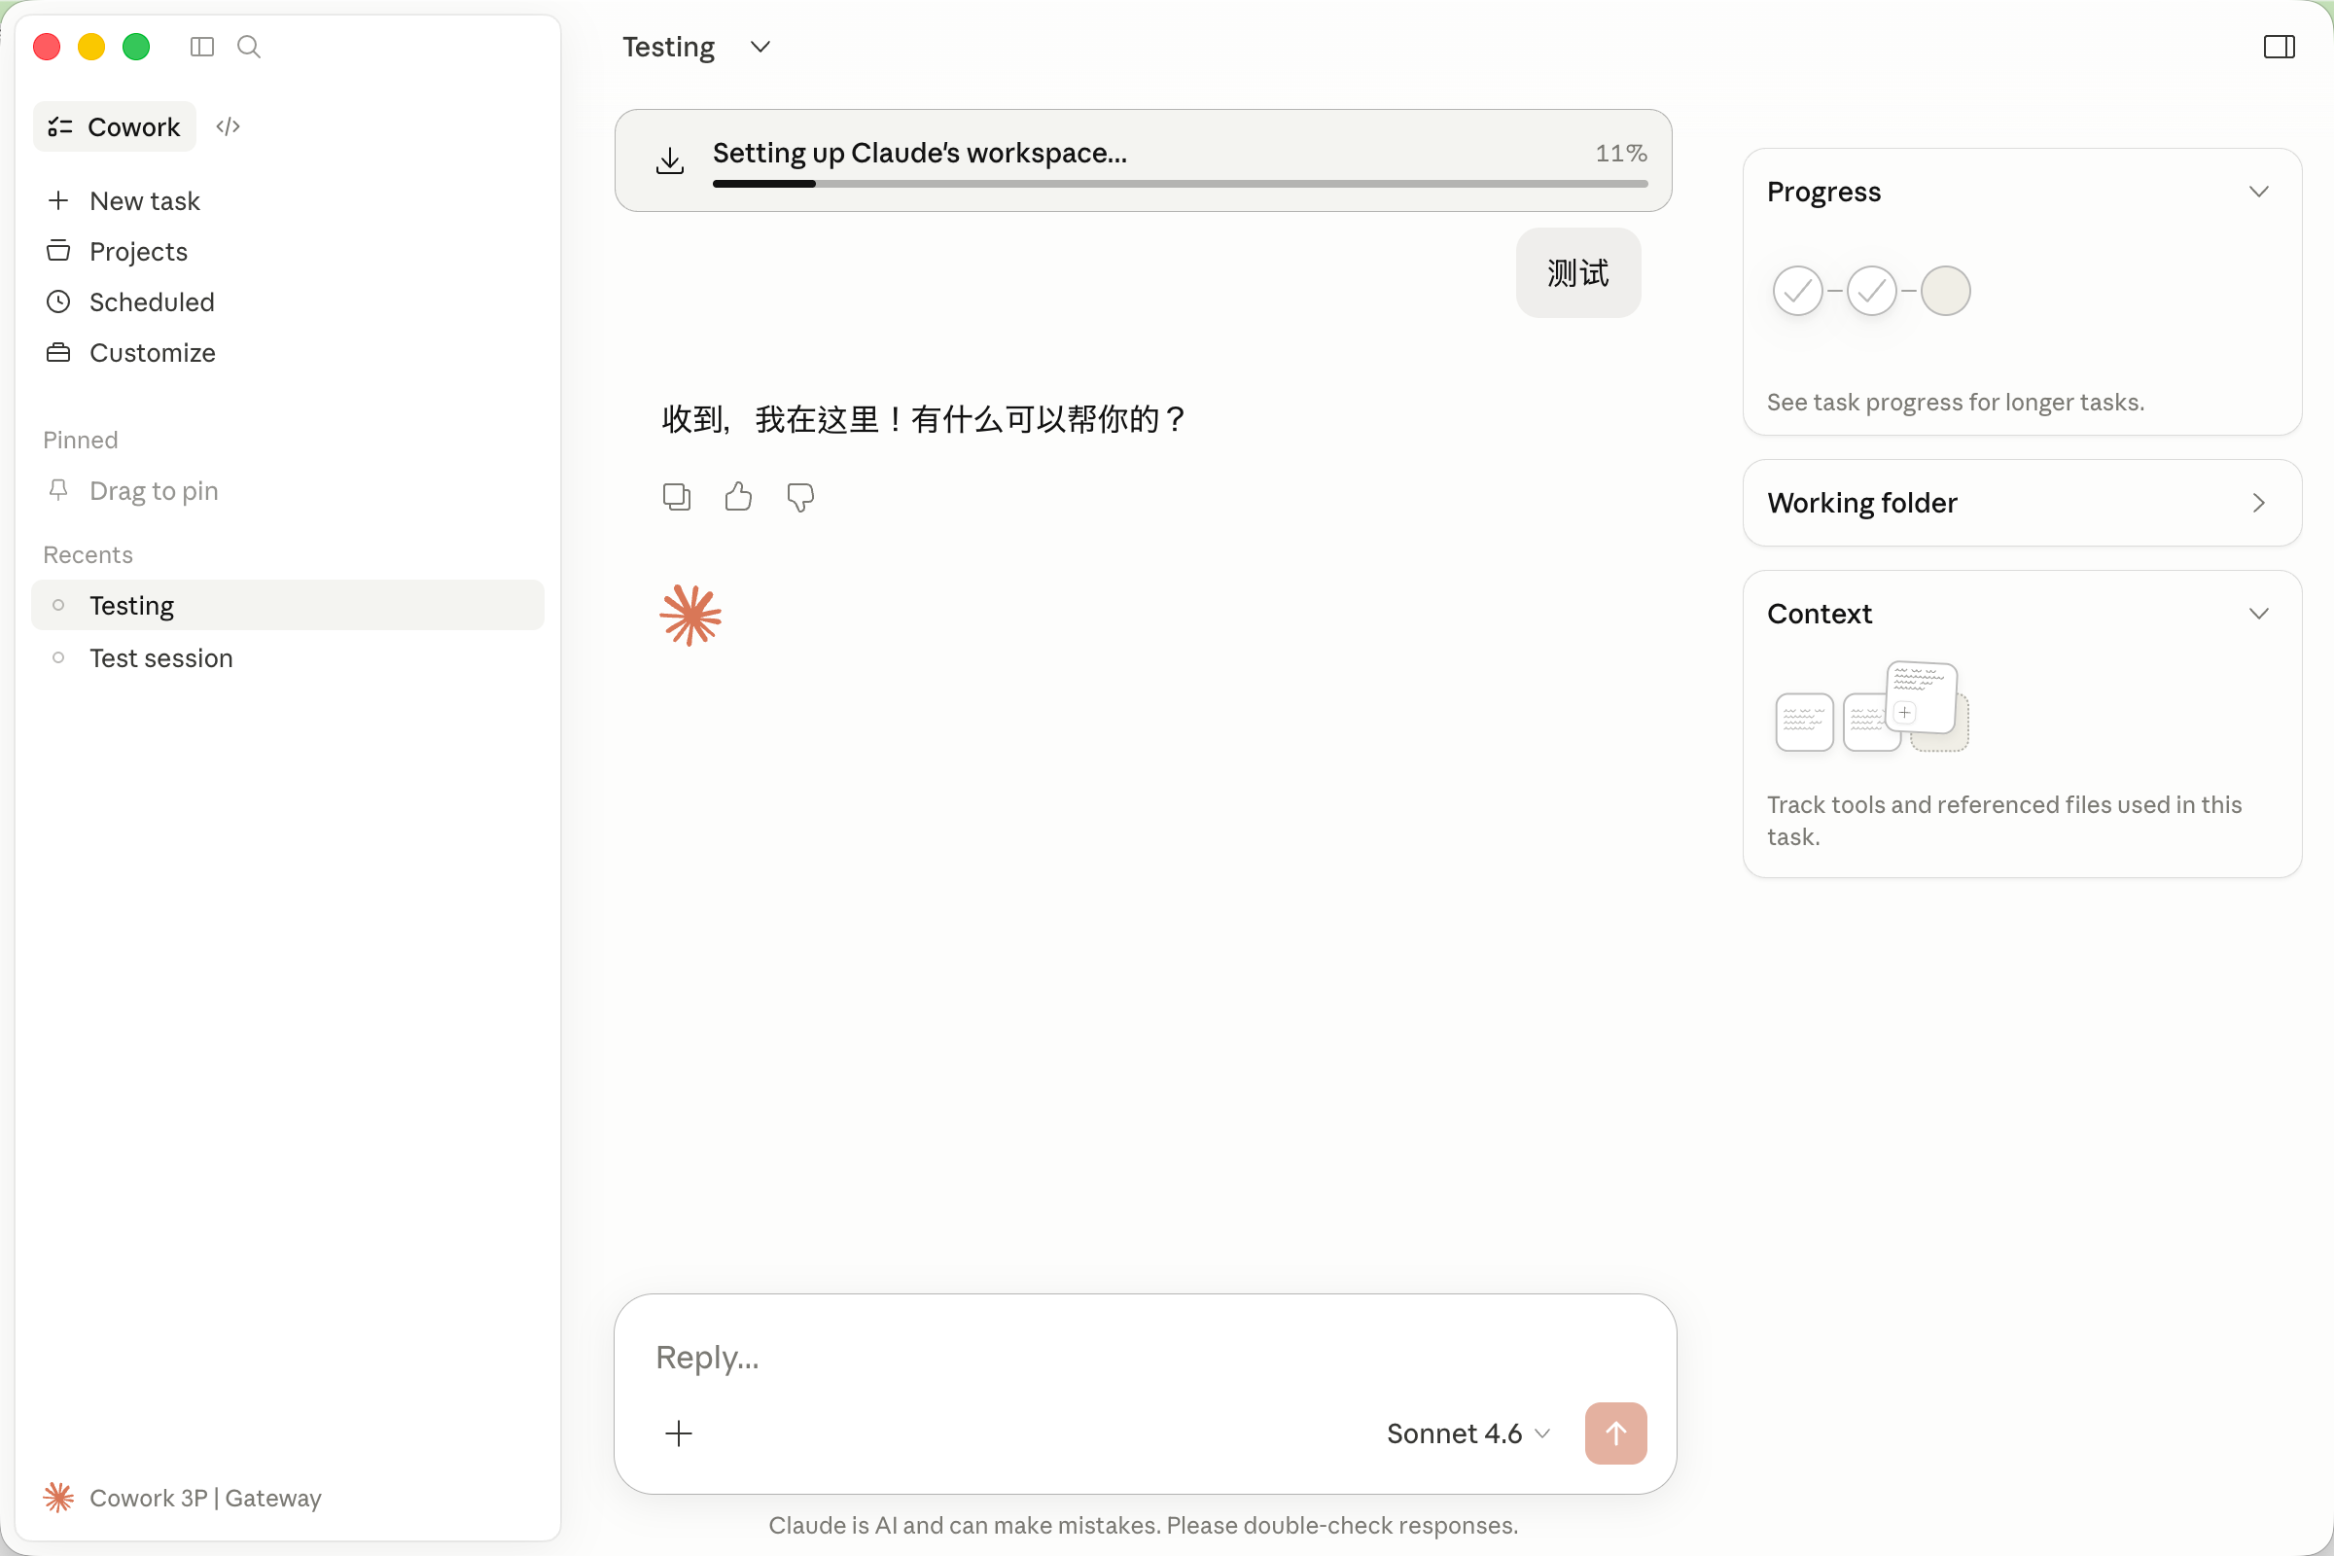Viewport: 2334px width, 1556px height.
Task: Click the 11% progress value
Action: (x=1620, y=153)
